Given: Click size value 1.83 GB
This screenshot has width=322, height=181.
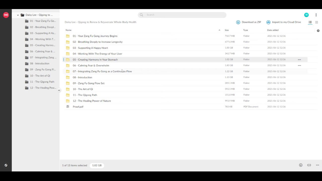Looking at the screenshot, I should [x=229, y=65].
